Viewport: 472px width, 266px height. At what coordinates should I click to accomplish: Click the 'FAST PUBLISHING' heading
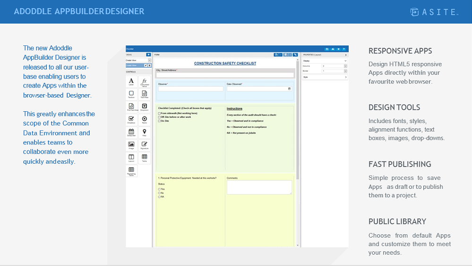tap(400, 164)
